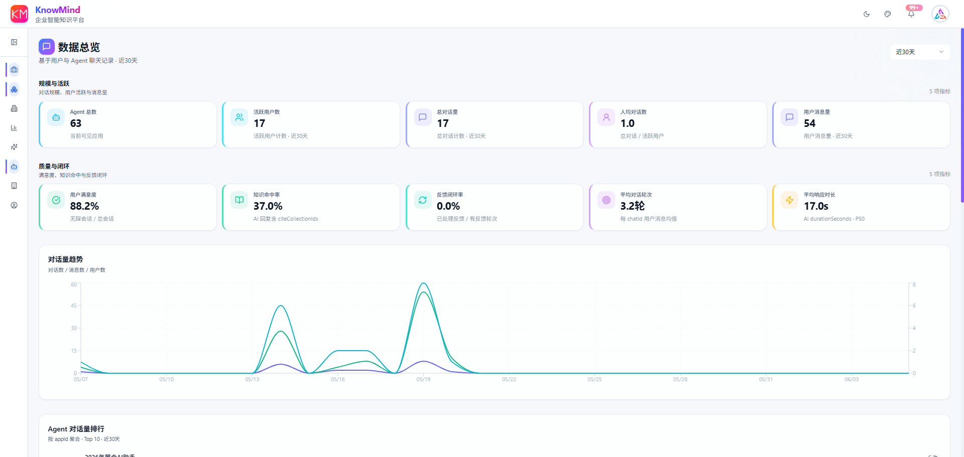
Task: Open the 用户满意度 metric card
Action: click(128, 207)
